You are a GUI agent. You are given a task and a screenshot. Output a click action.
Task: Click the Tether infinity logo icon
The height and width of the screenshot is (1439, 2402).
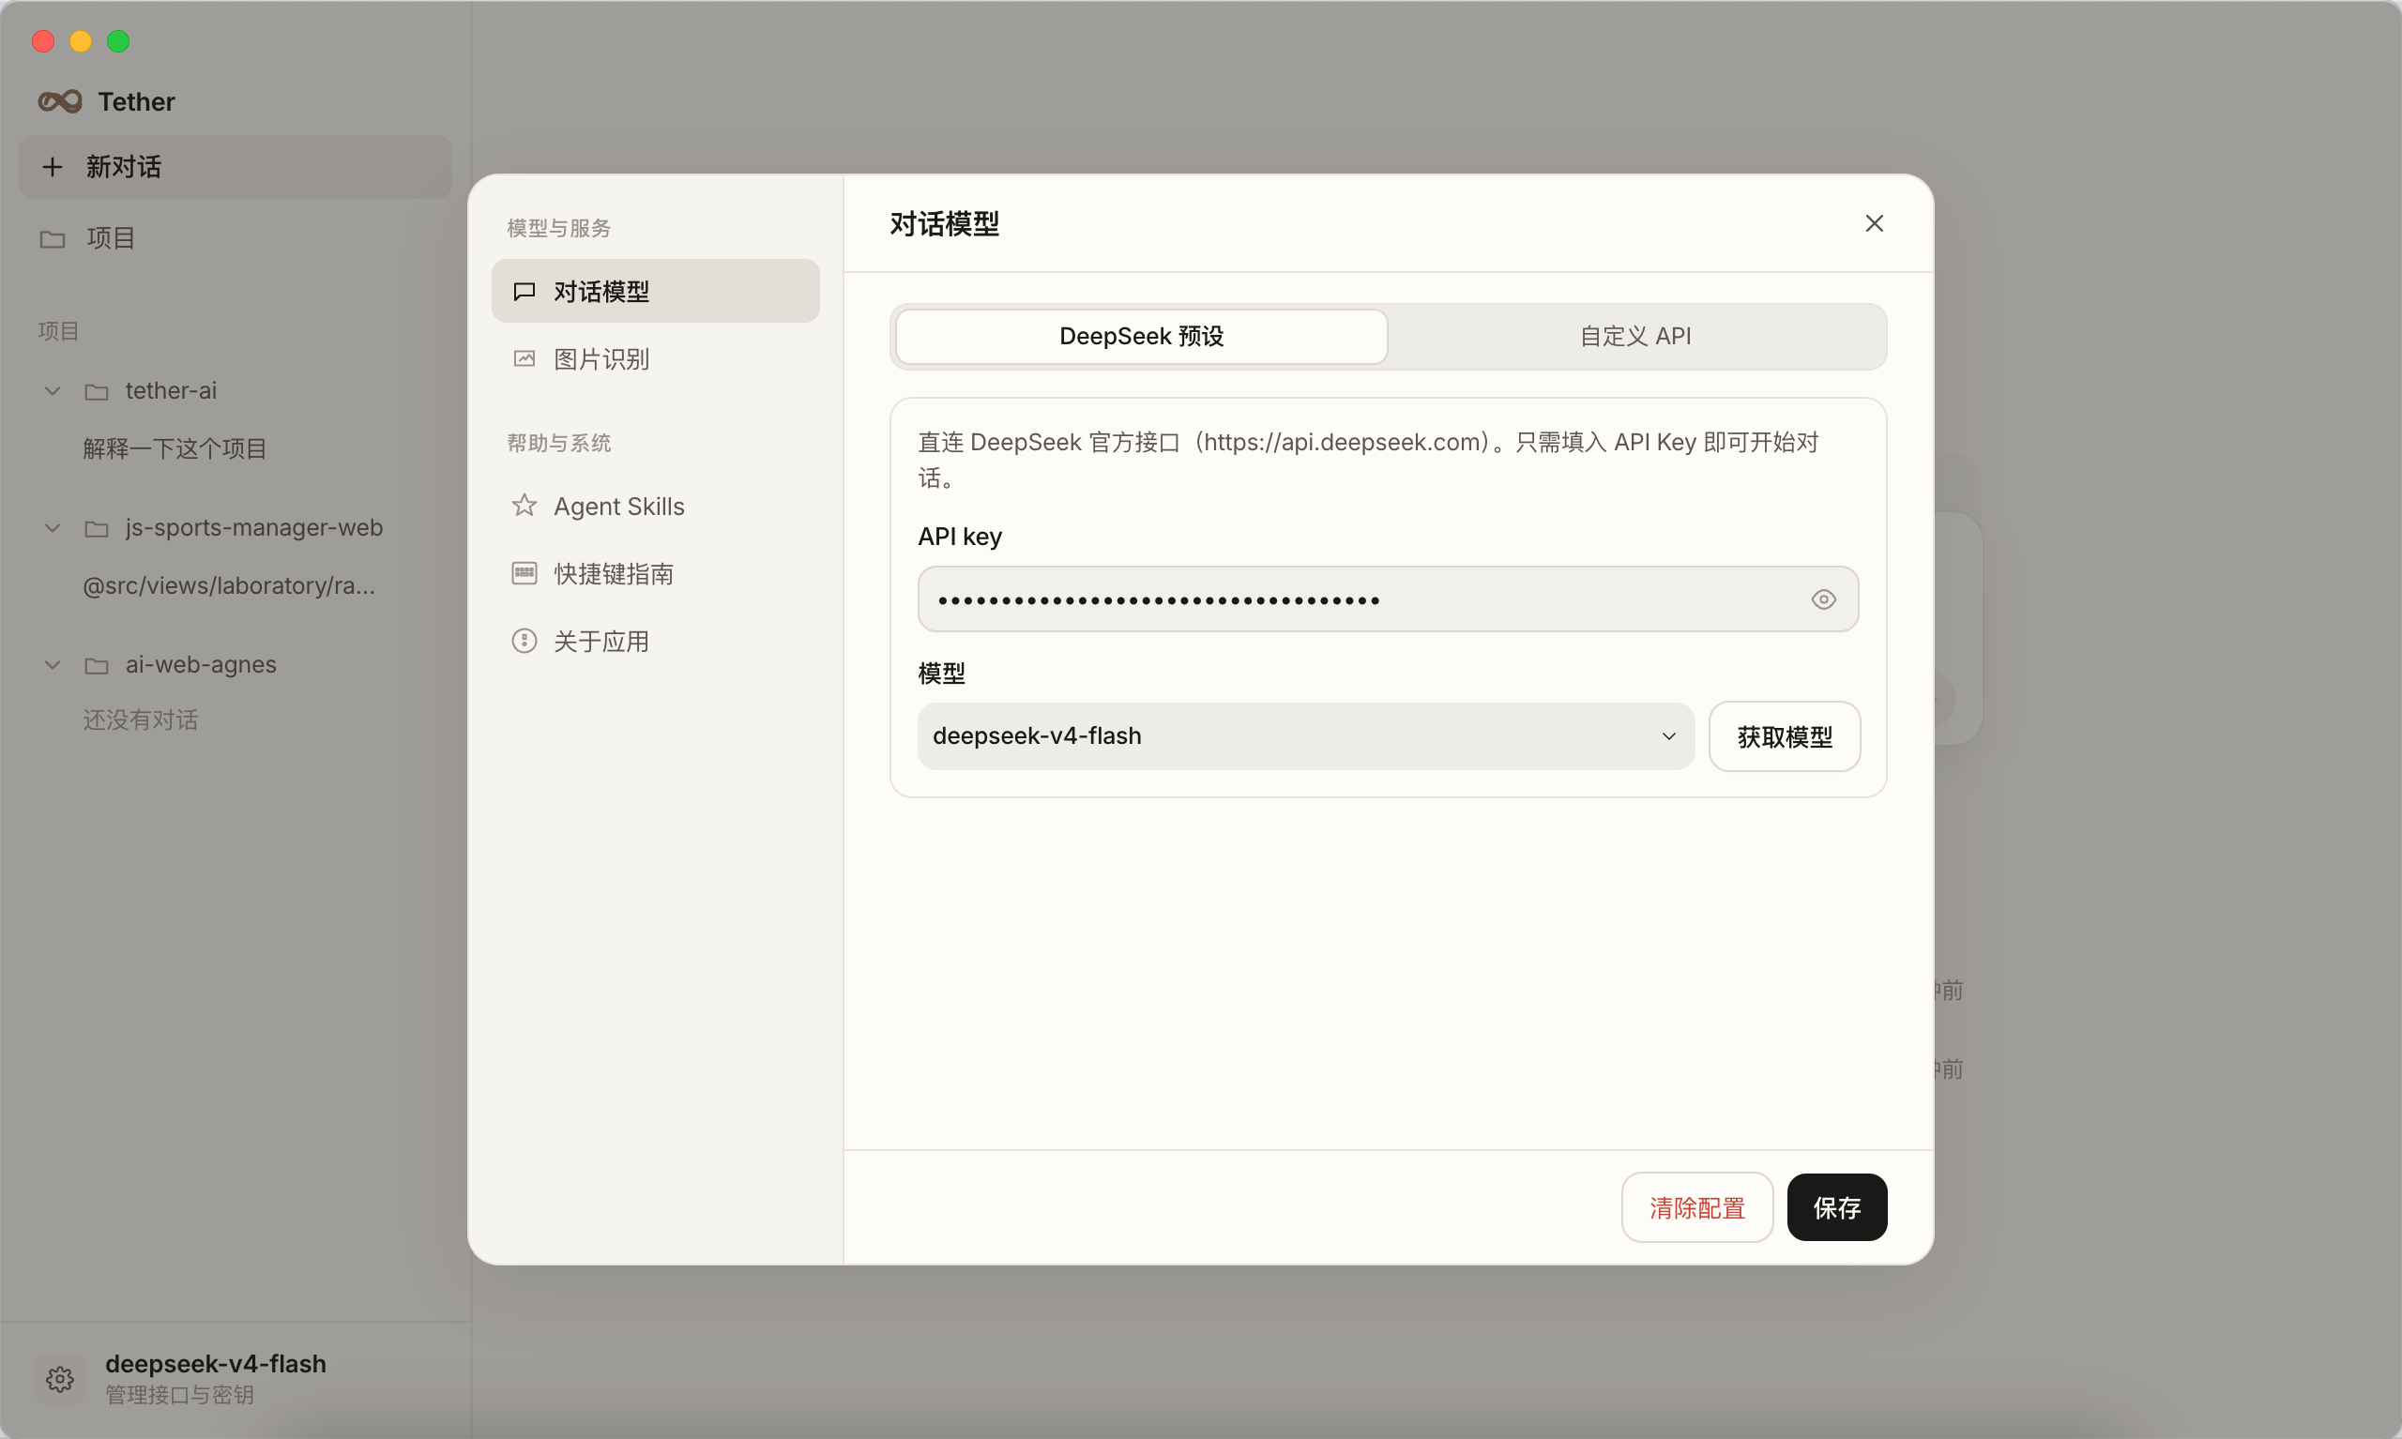click(x=60, y=101)
